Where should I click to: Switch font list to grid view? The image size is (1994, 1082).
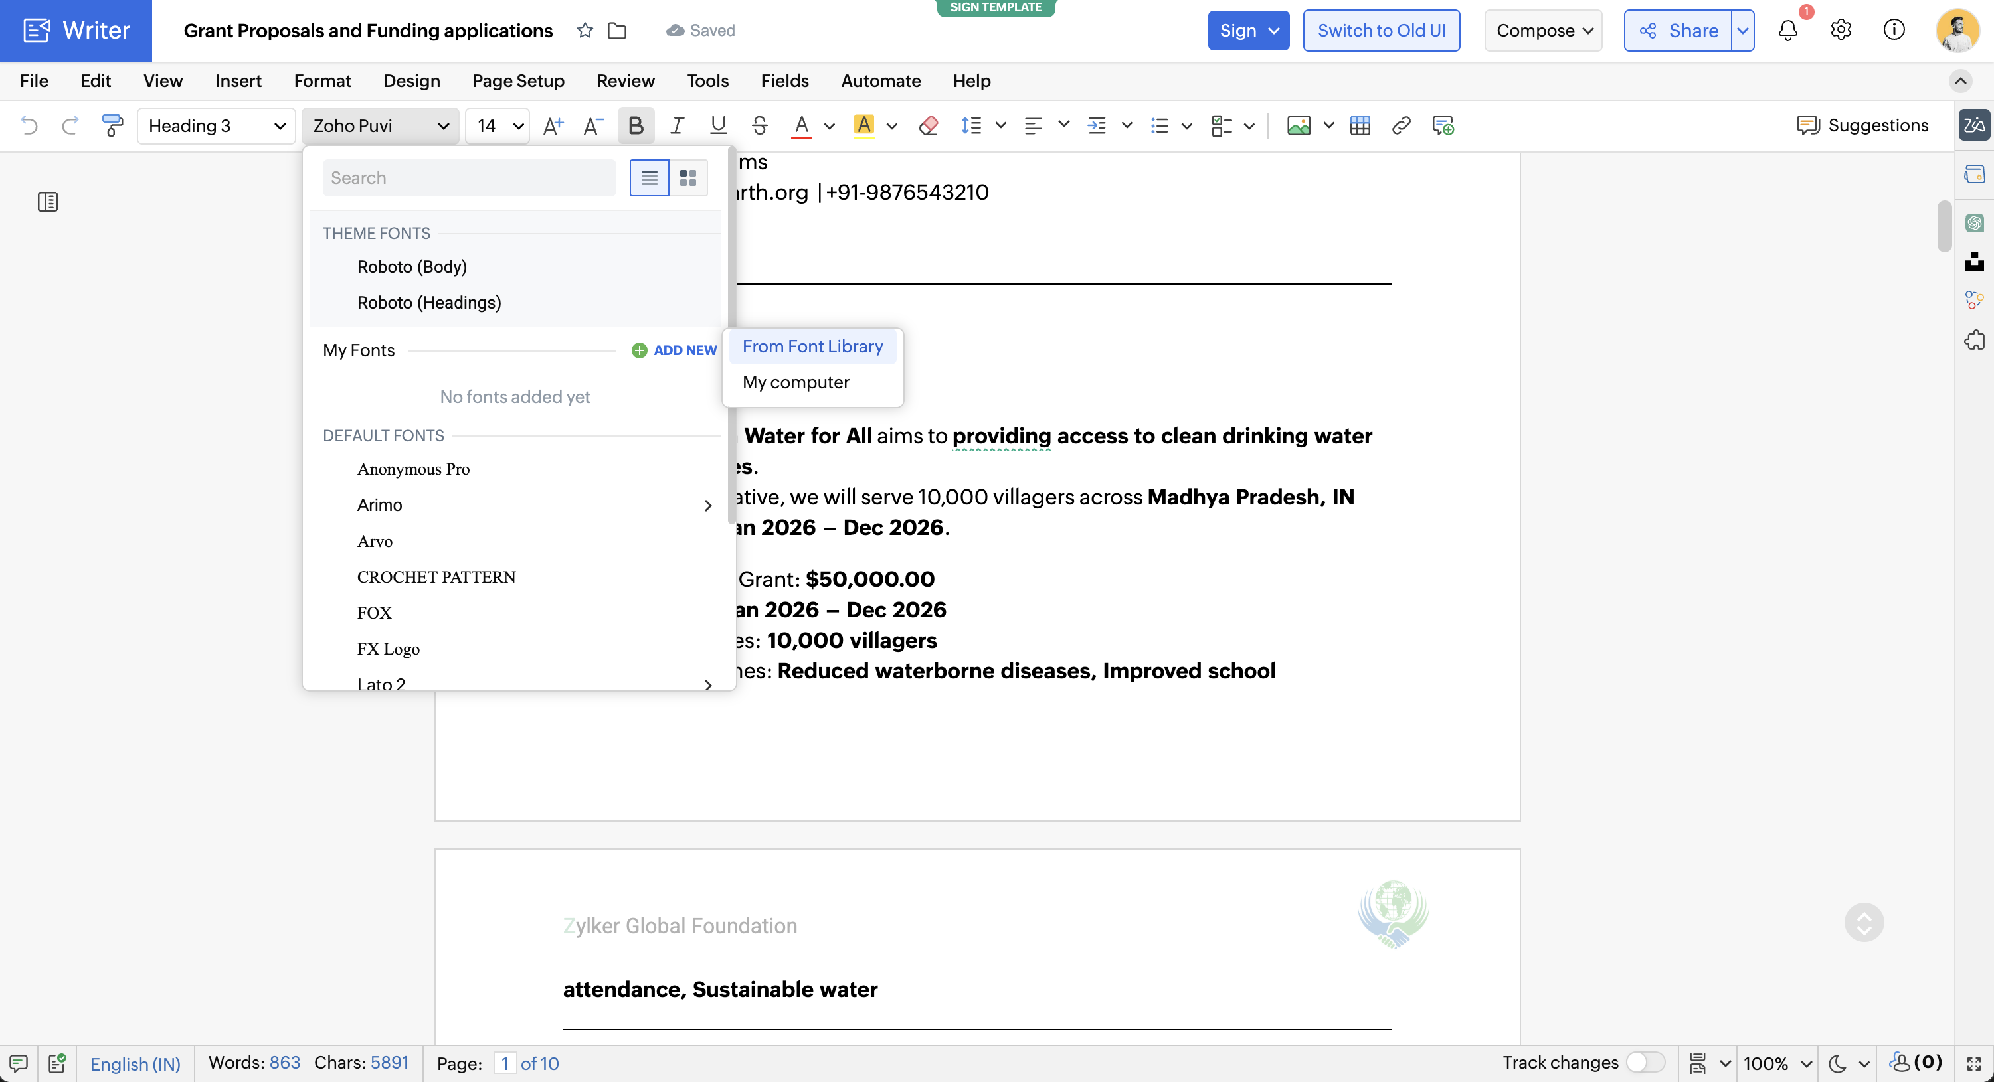[x=687, y=178]
